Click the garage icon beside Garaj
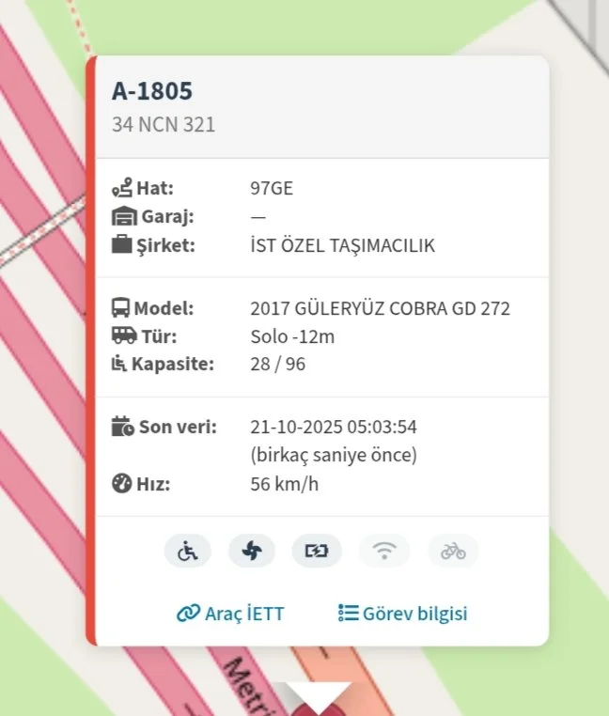 124,216
